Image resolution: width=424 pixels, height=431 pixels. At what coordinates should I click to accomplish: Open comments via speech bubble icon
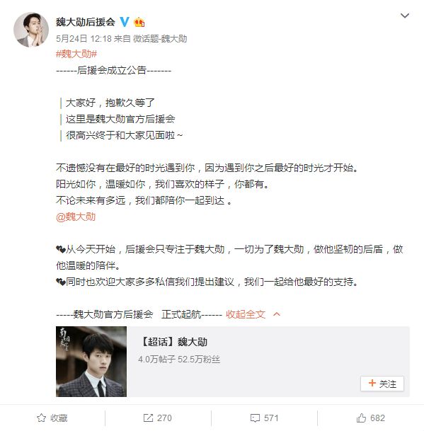click(255, 418)
